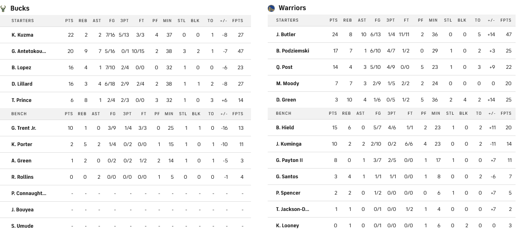Click B. Lopez's name

tap(21, 68)
